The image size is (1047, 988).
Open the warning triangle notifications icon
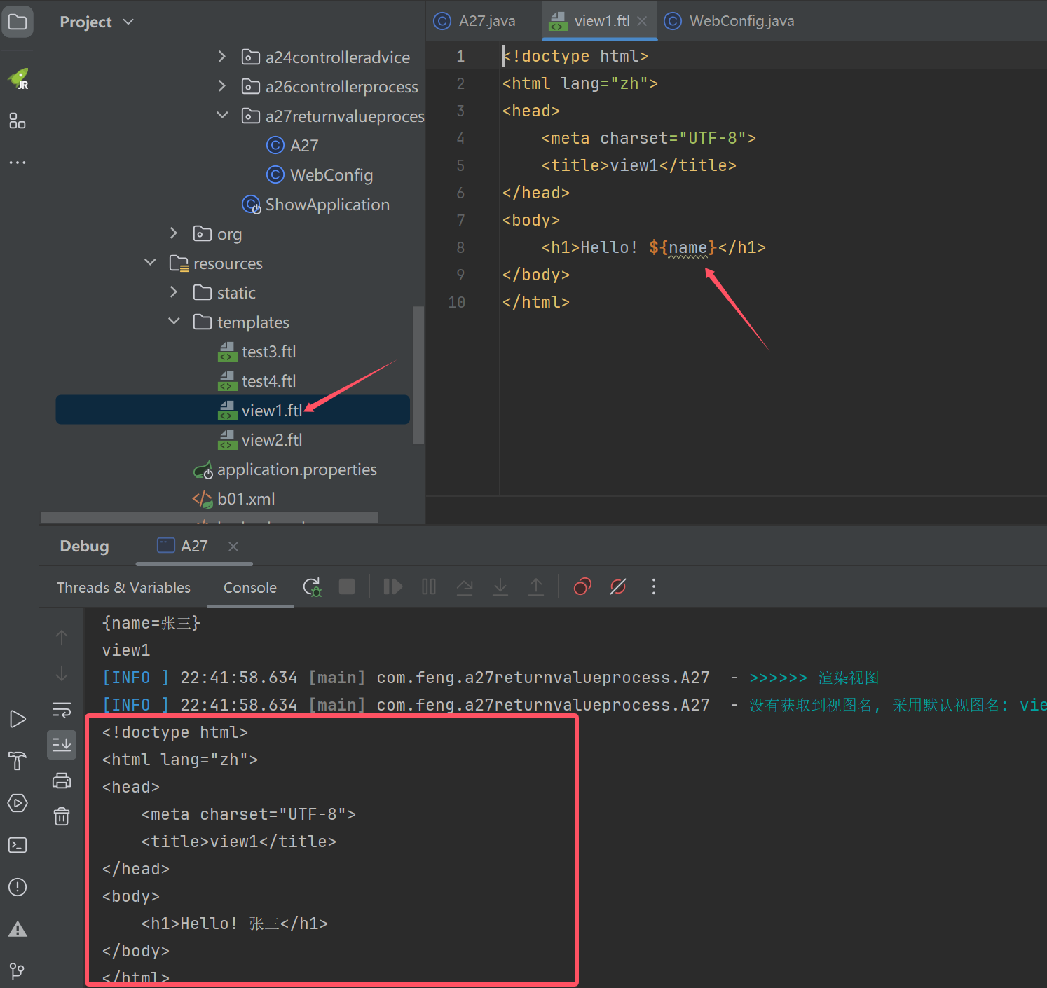[18, 929]
